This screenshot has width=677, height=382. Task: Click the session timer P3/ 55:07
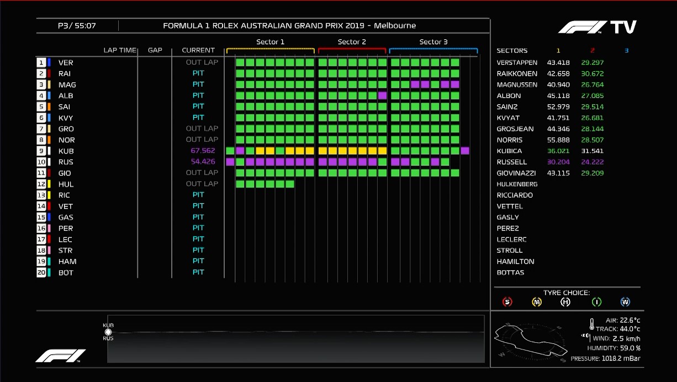click(x=77, y=25)
